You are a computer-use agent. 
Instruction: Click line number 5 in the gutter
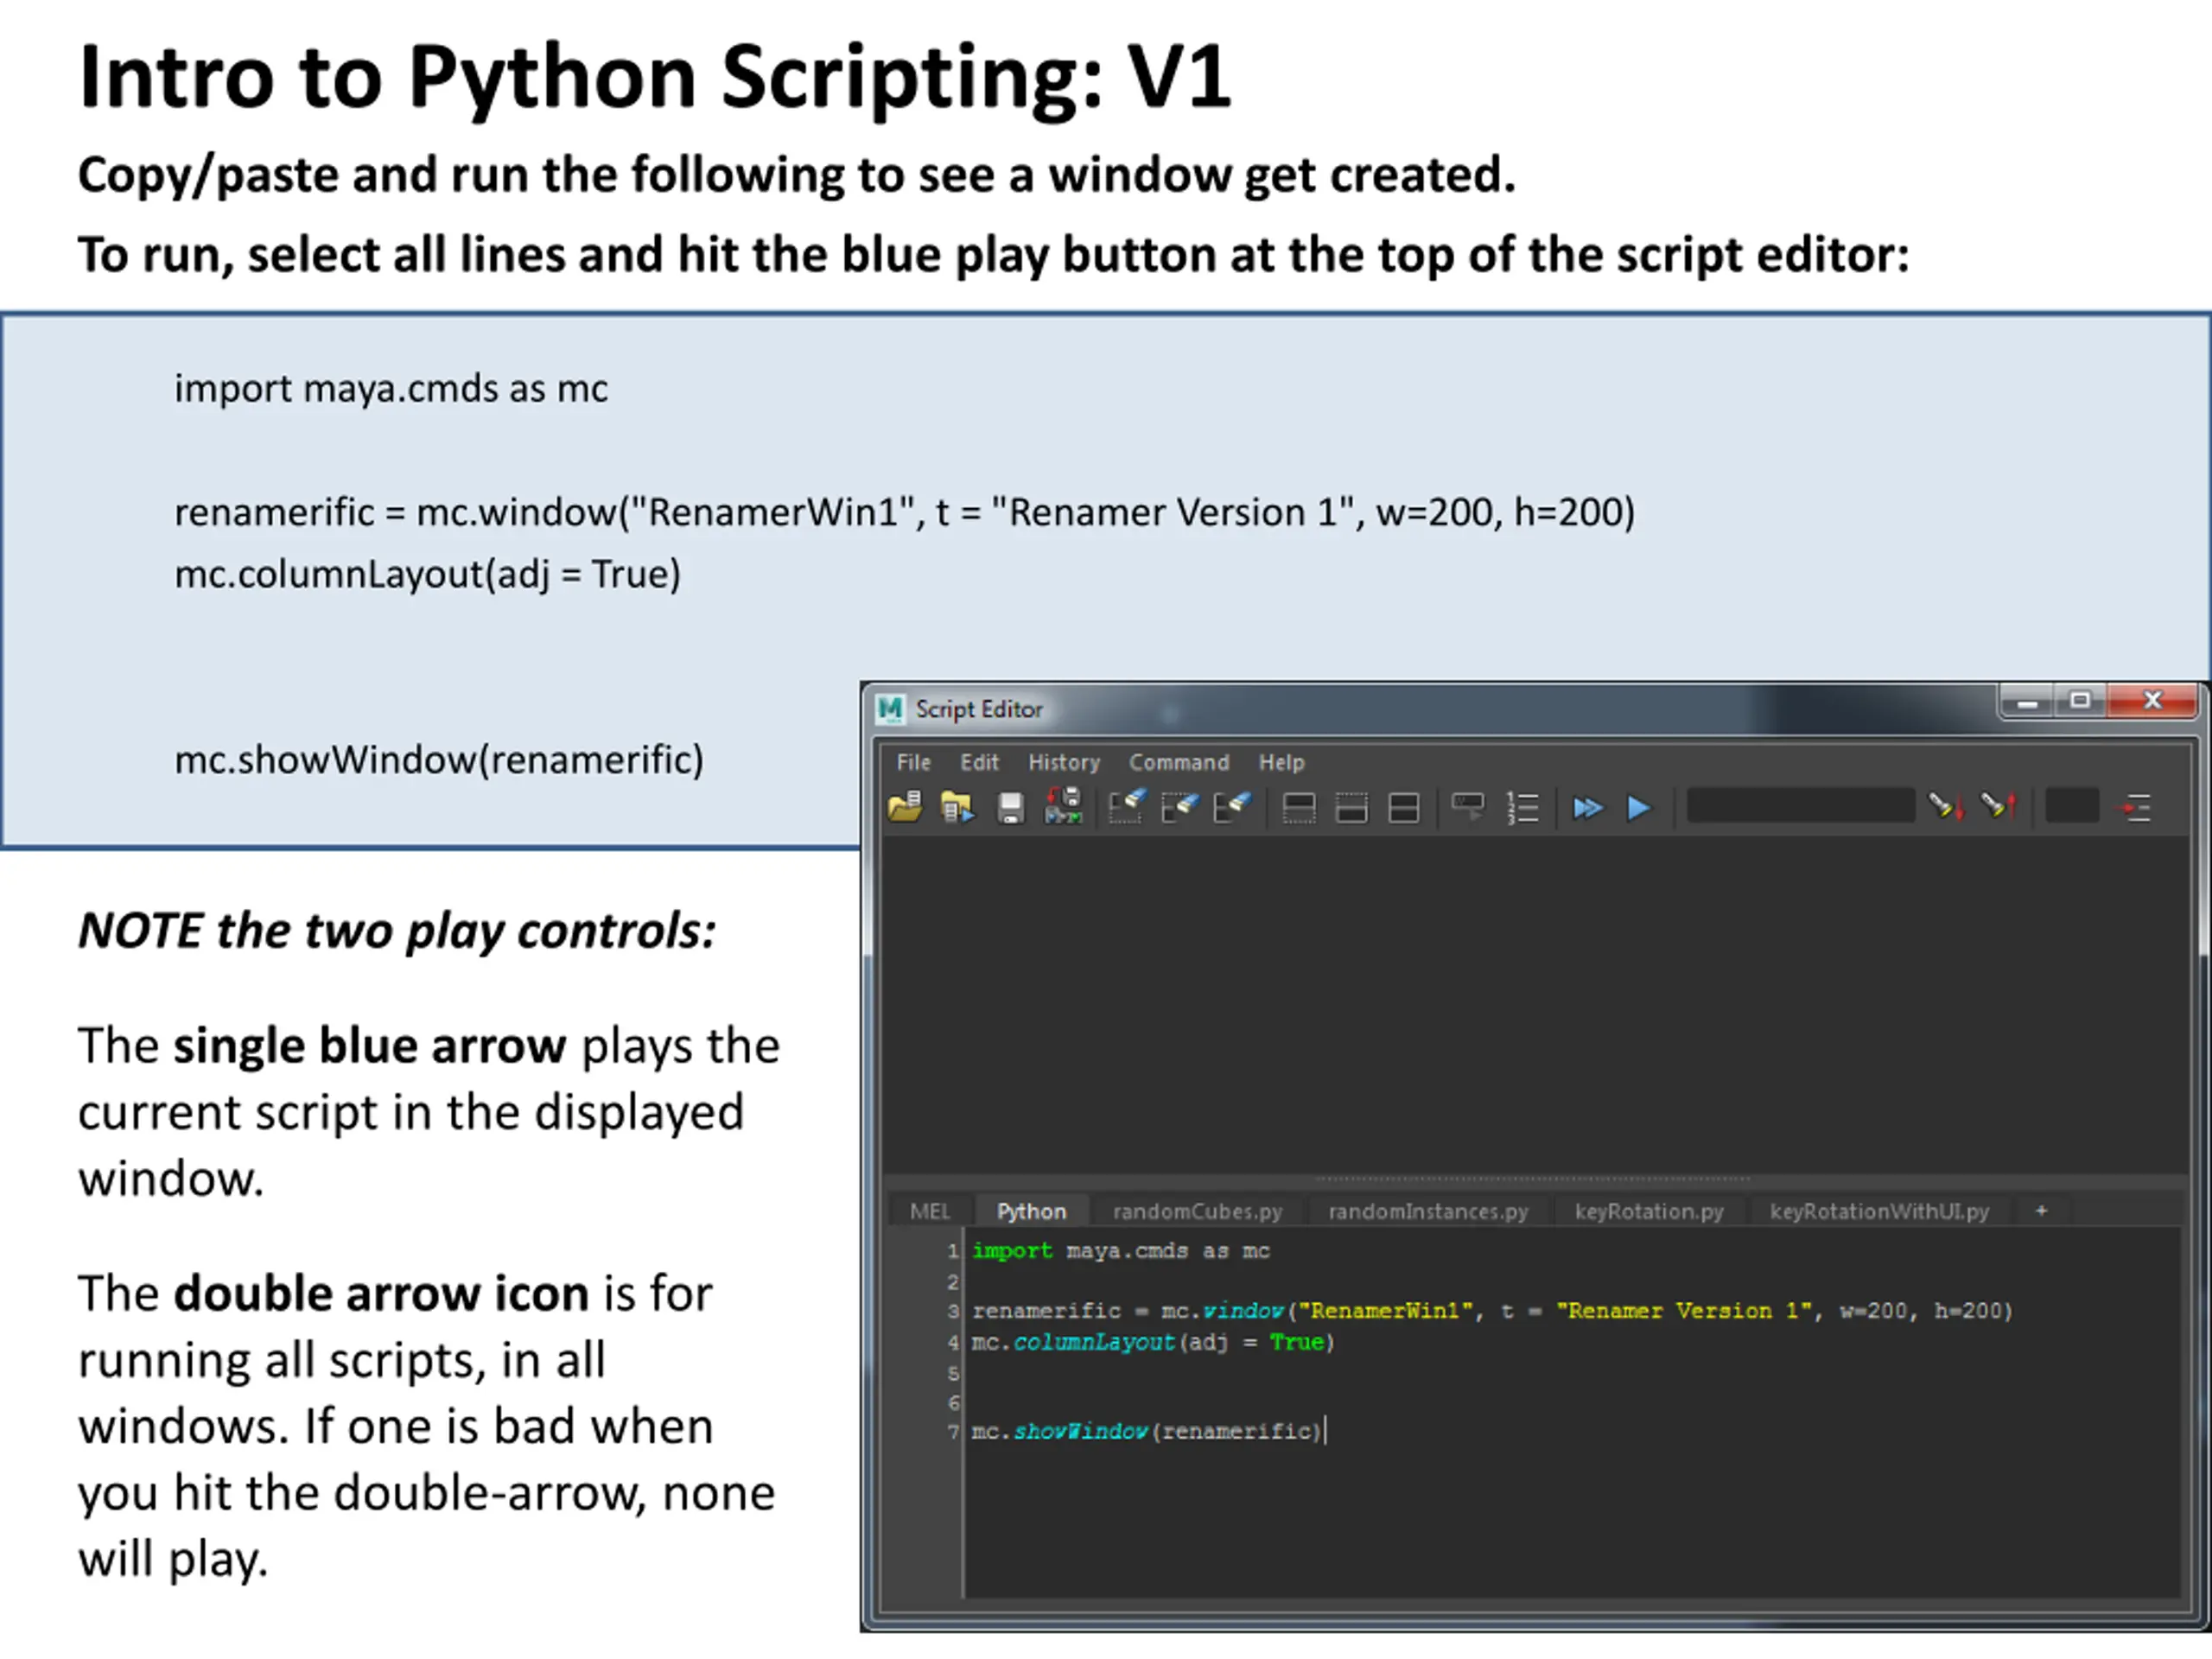click(953, 1373)
